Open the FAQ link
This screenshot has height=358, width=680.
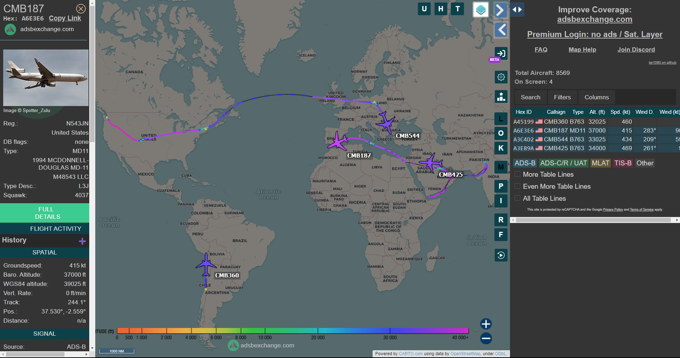541,49
